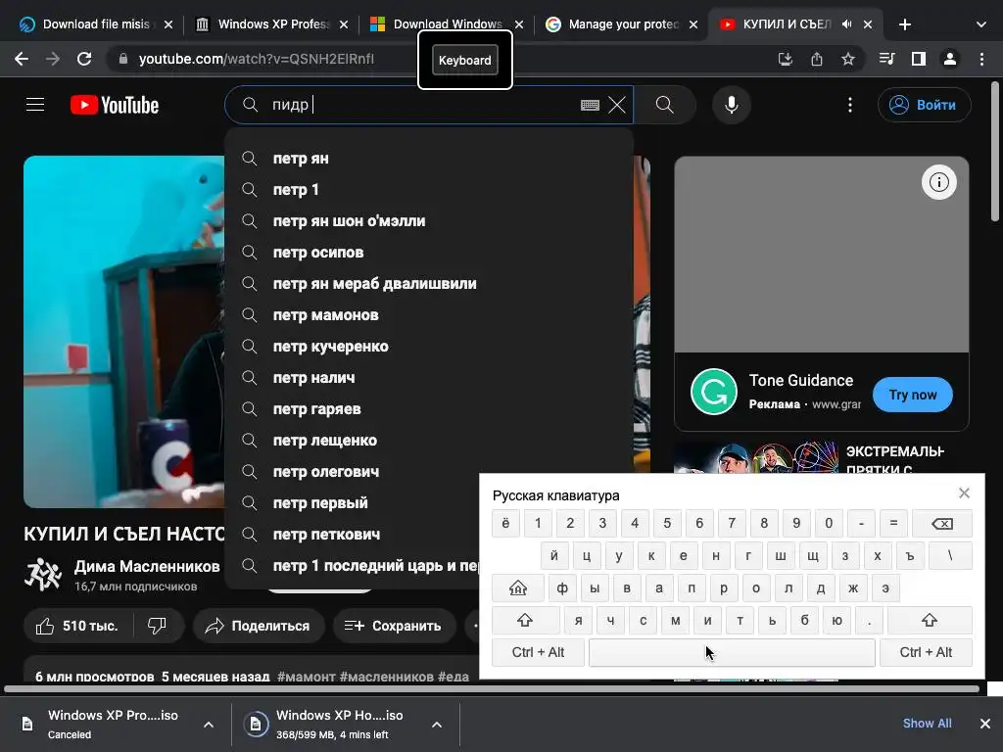Show All downloads
1003x752 pixels.
click(927, 724)
